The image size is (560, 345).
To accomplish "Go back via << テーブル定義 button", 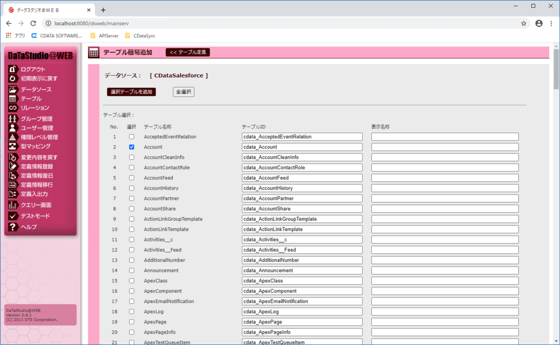I will coord(188,52).
